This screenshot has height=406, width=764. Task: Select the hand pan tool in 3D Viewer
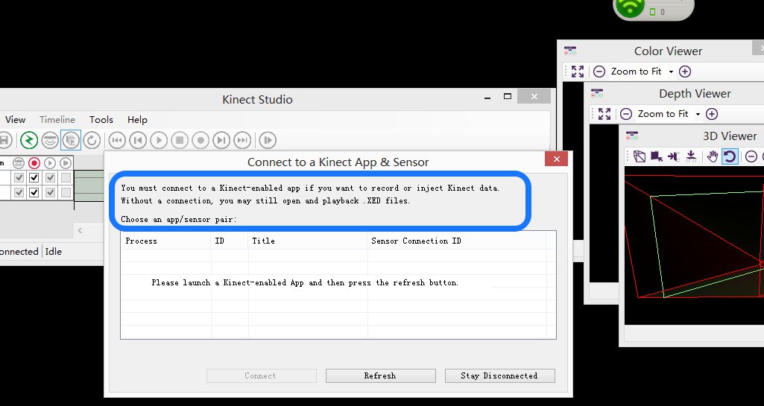pyautogui.click(x=713, y=156)
